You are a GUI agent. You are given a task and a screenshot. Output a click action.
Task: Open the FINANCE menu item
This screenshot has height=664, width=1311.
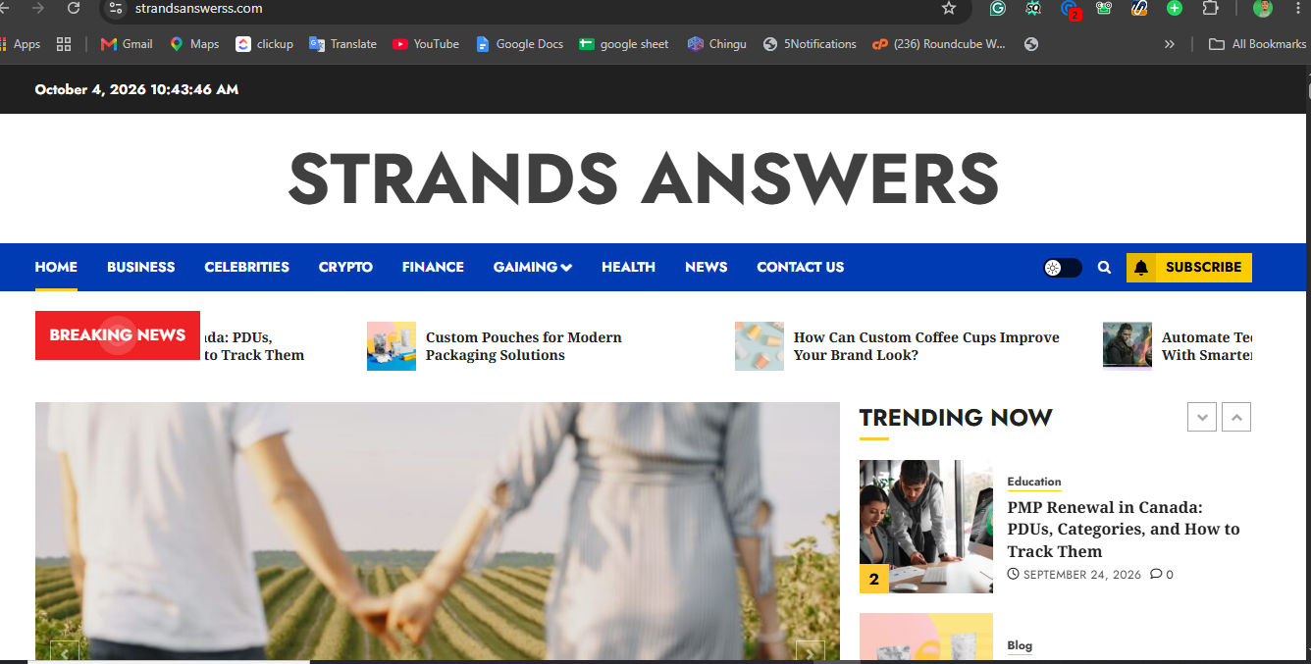[433, 267]
